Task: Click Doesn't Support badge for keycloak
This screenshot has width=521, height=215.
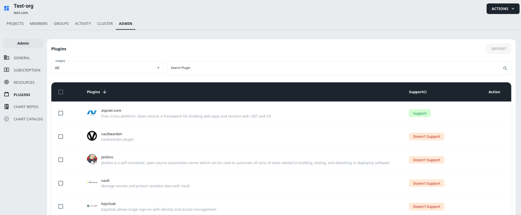Action: pos(427,206)
